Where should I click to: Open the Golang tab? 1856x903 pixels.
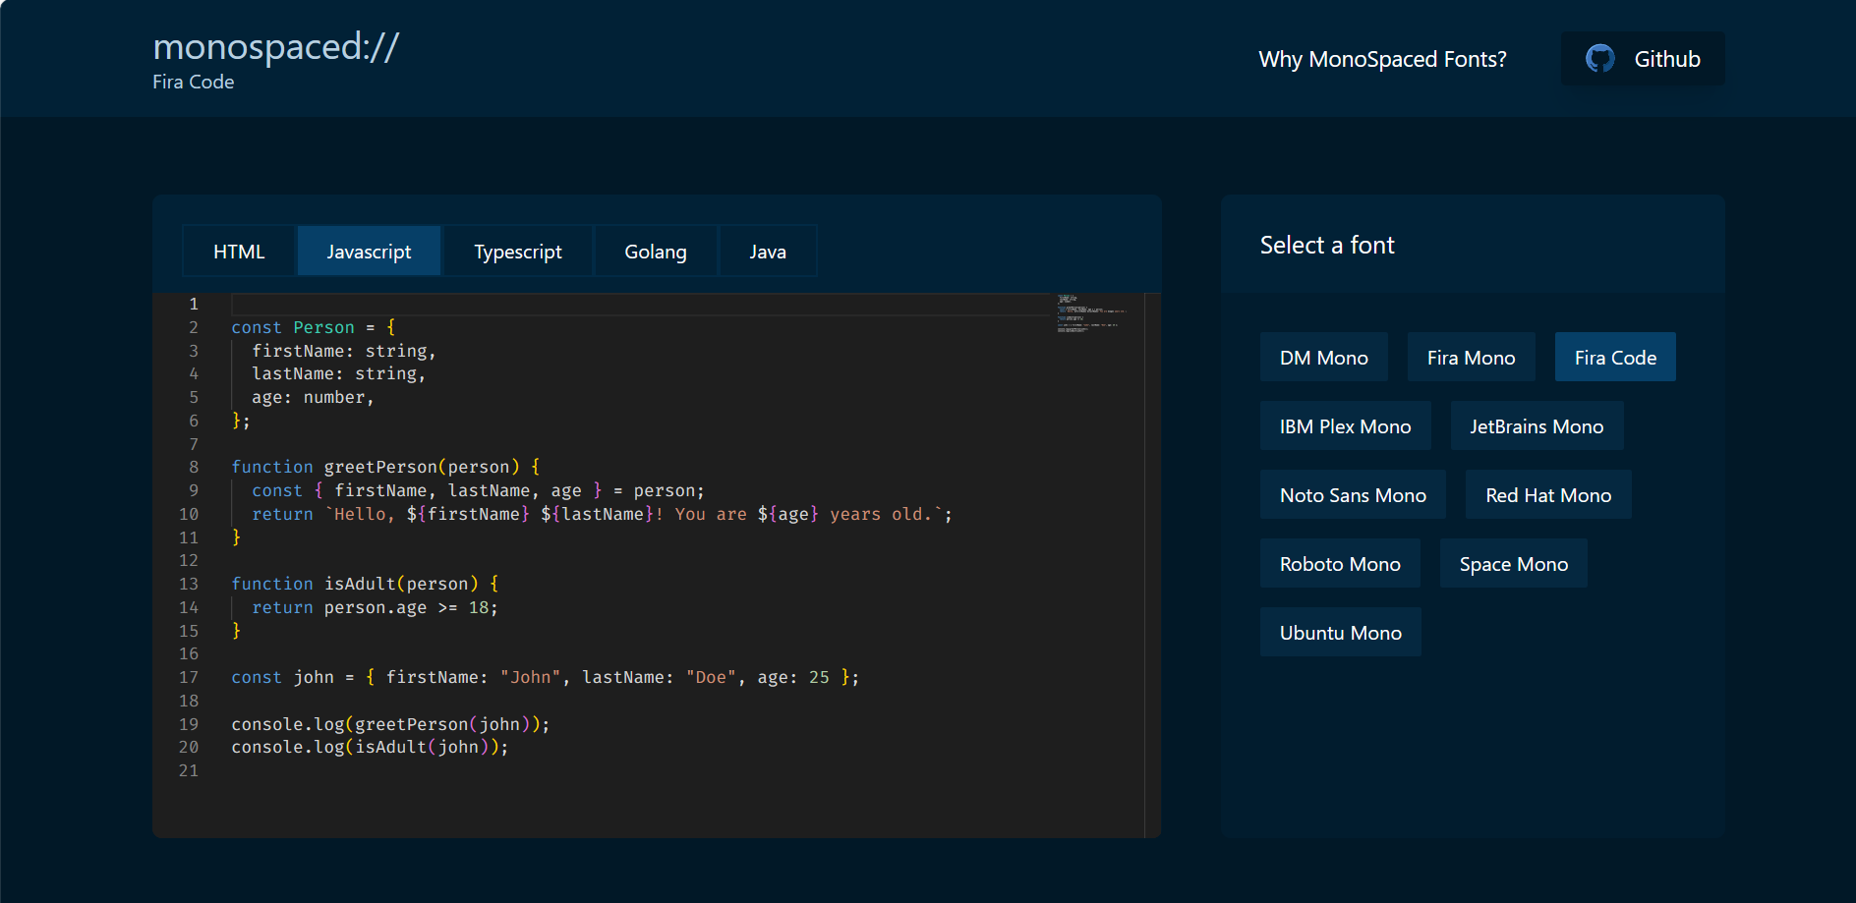(656, 252)
